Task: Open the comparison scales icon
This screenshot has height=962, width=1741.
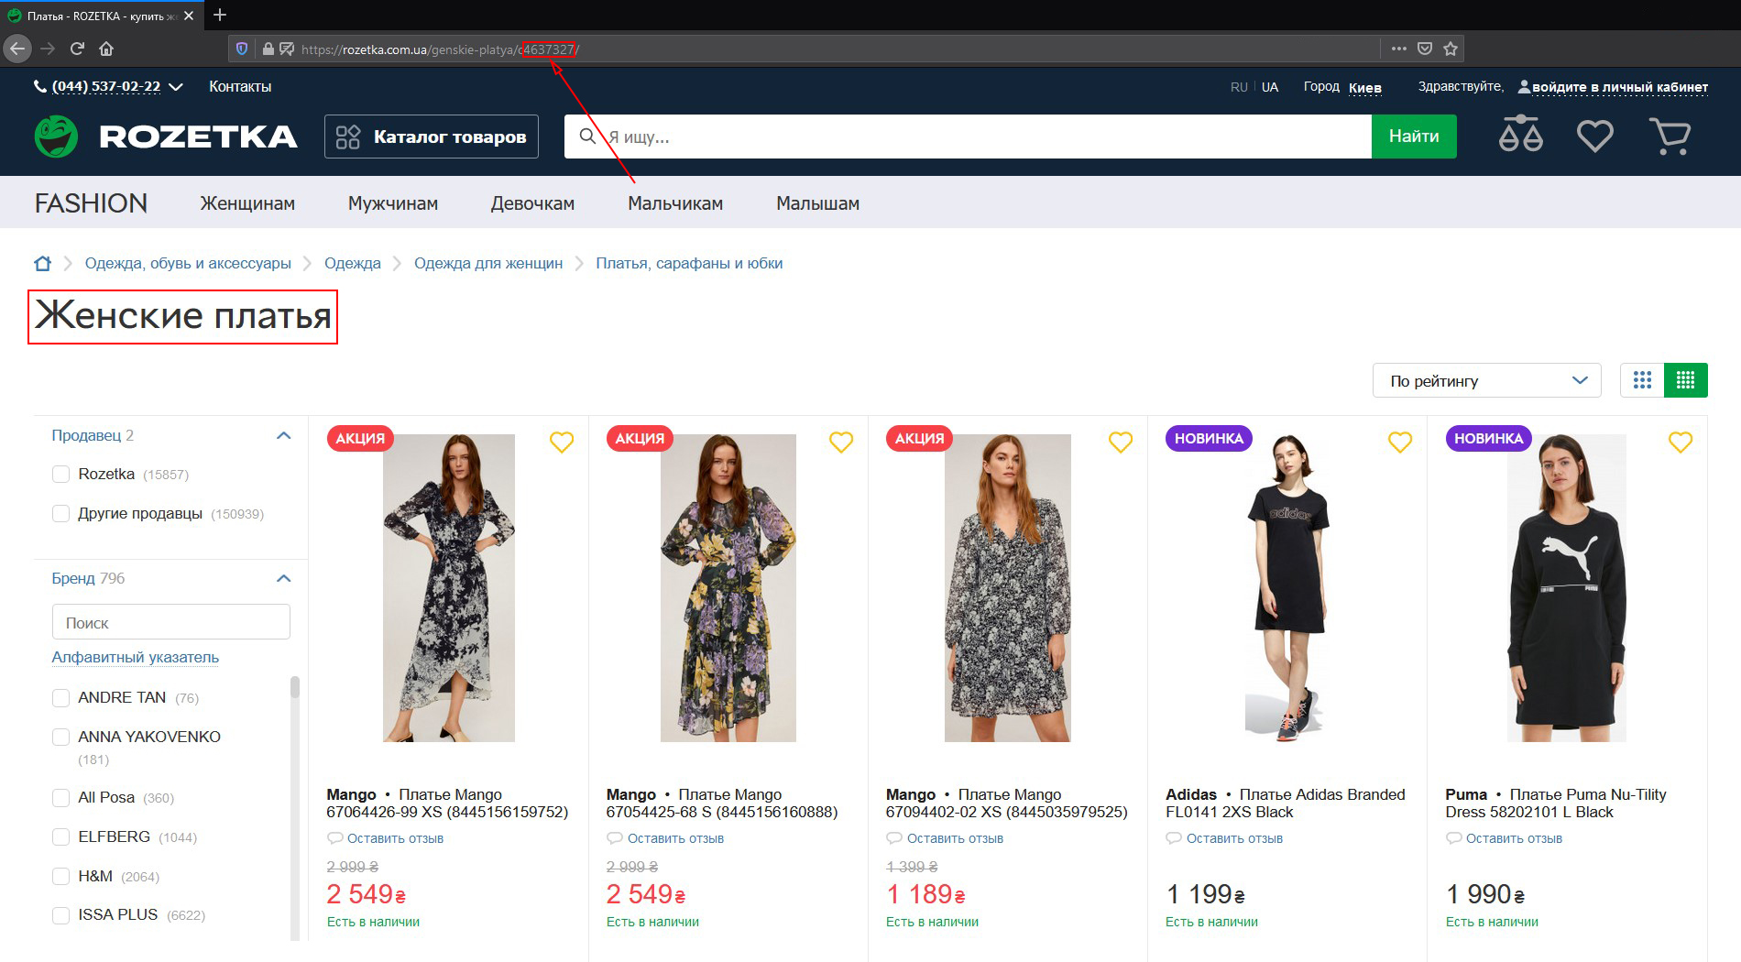Action: [1521, 135]
